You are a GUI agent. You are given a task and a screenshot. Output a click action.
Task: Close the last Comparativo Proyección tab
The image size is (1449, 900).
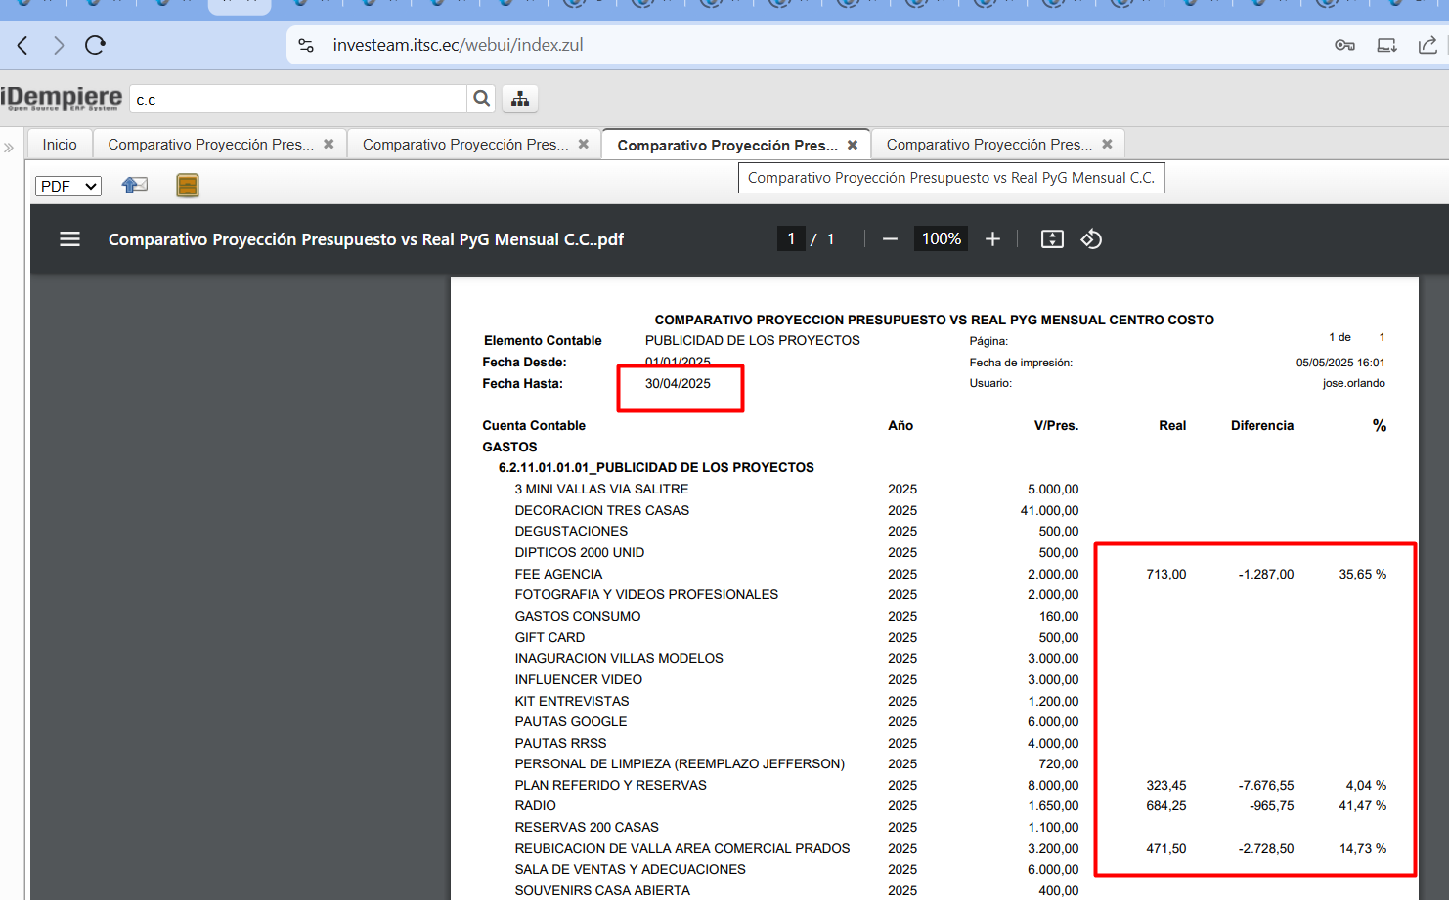coord(1107,145)
